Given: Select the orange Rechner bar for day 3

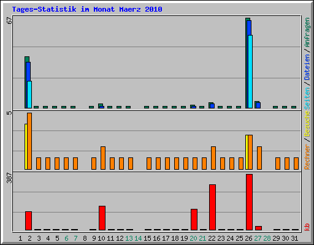Looking at the screenshot, I should (39, 164).
